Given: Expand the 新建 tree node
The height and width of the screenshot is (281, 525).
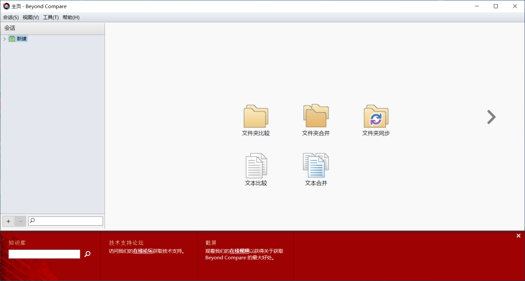Looking at the screenshot, I should (4, 39).
